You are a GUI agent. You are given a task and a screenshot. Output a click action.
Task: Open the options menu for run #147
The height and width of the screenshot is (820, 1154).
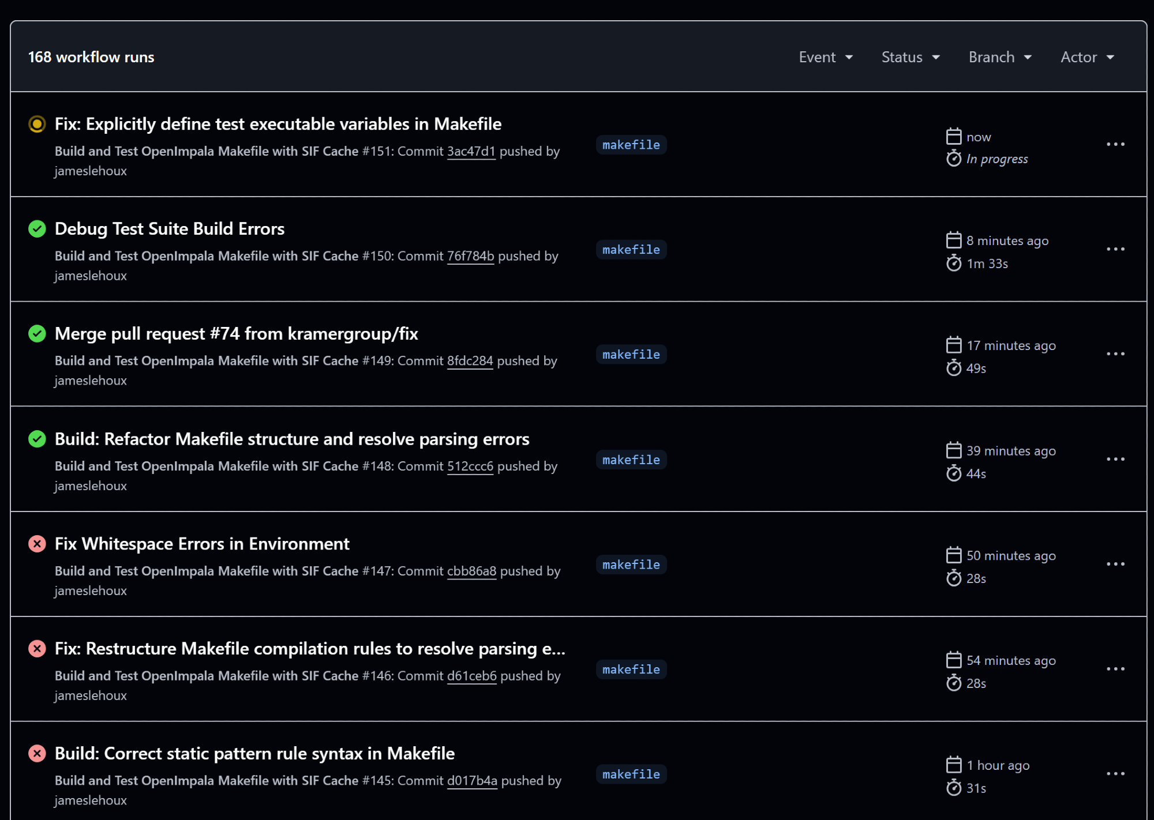pos(1115,564)
